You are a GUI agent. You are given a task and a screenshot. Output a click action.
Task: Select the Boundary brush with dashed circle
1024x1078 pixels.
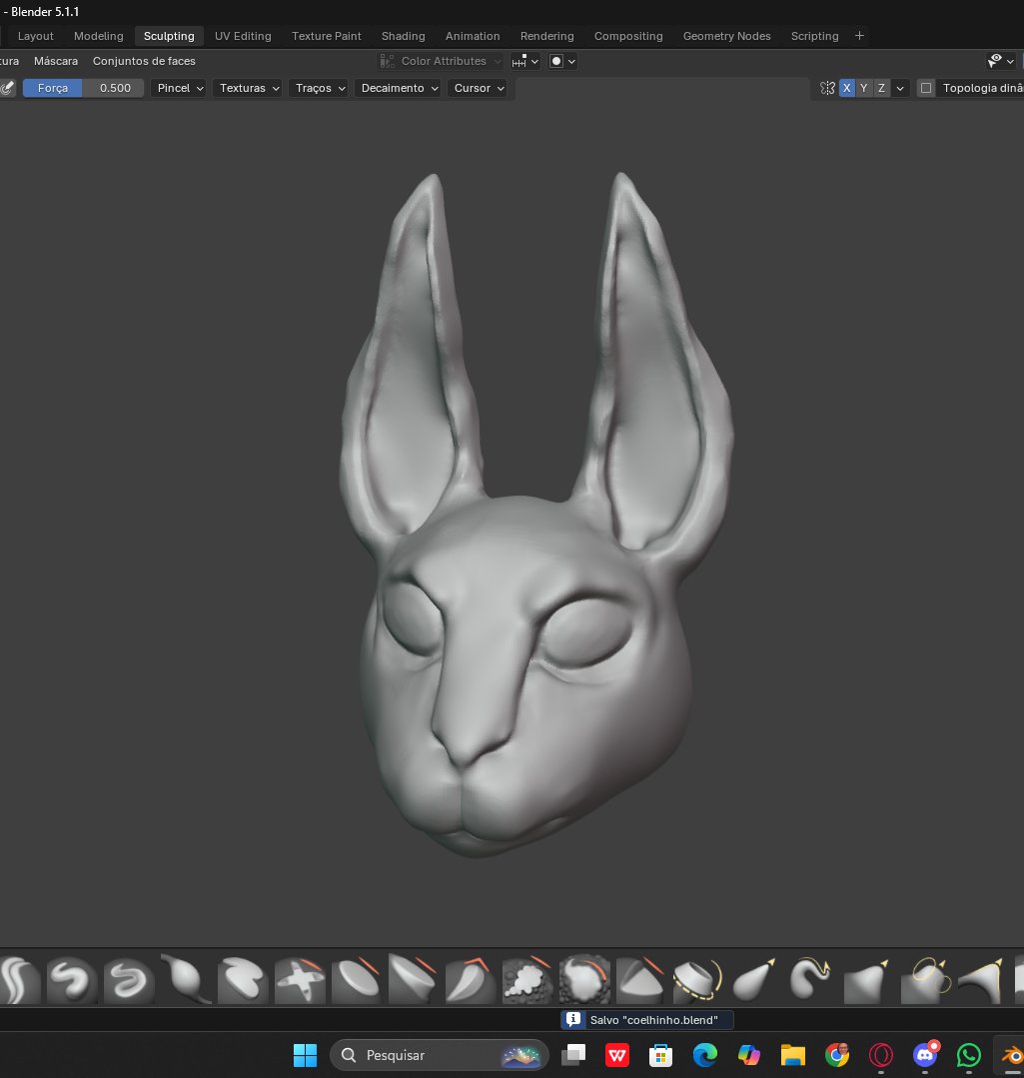pyautogui.click(x=696, y=981)
